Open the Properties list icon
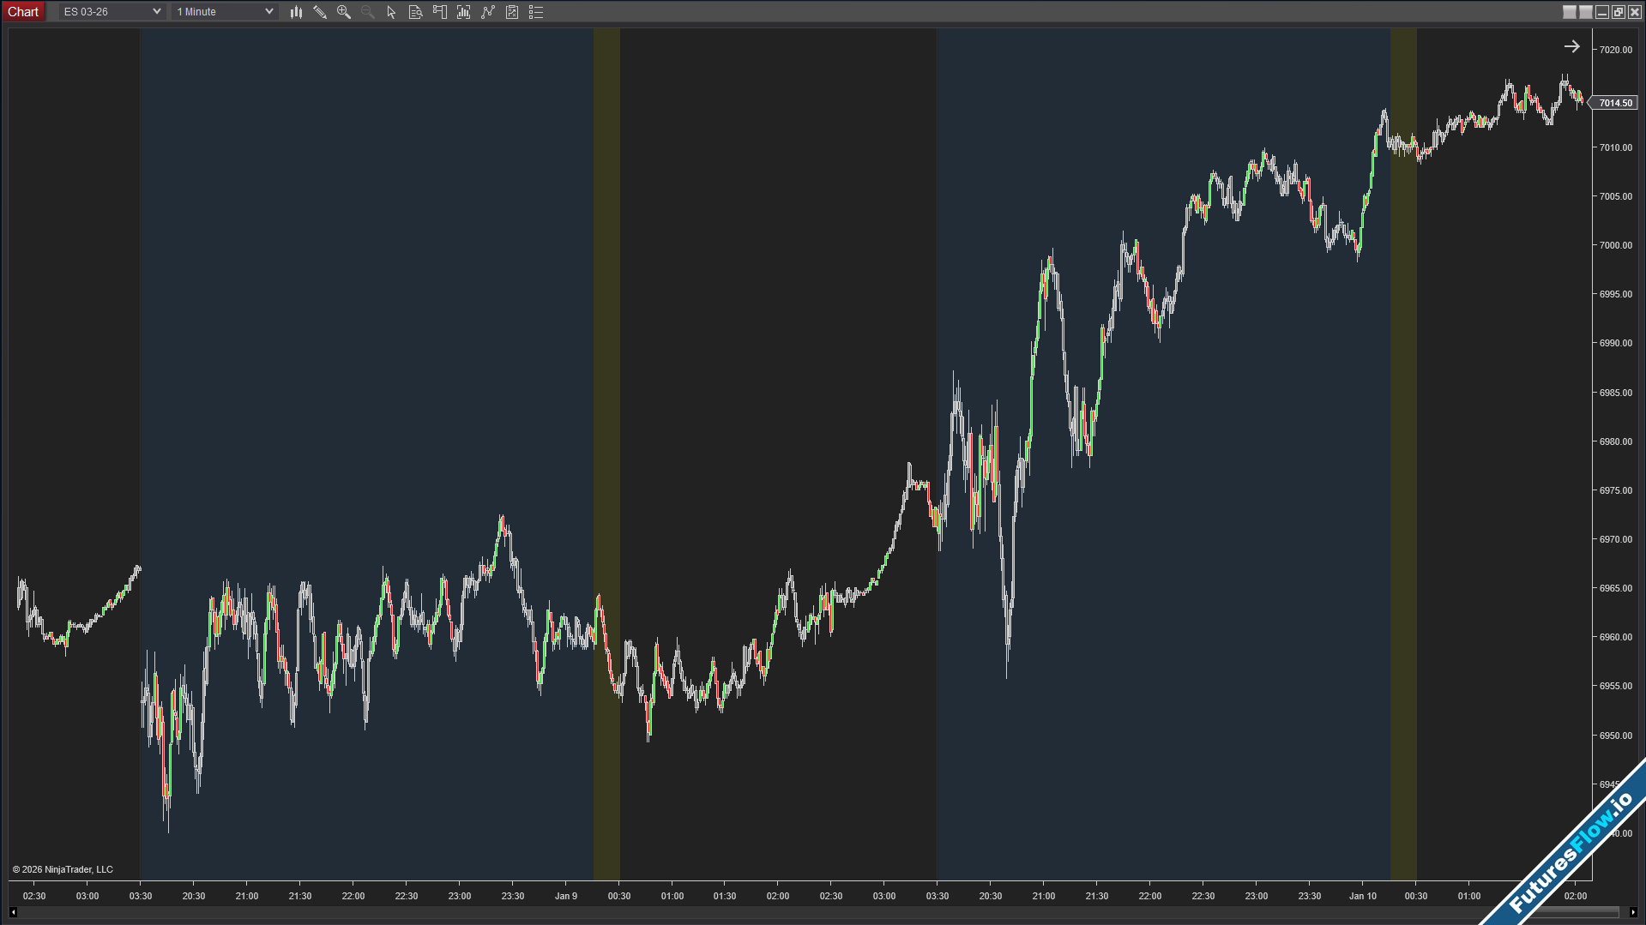1646x925 pixels. click(x=536, y=12)
